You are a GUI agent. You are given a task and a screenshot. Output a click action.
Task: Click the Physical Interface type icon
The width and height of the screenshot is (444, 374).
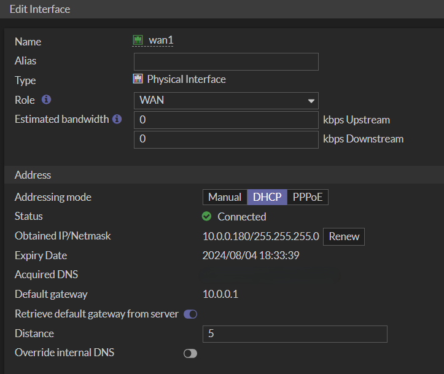[x=138, y=79]
